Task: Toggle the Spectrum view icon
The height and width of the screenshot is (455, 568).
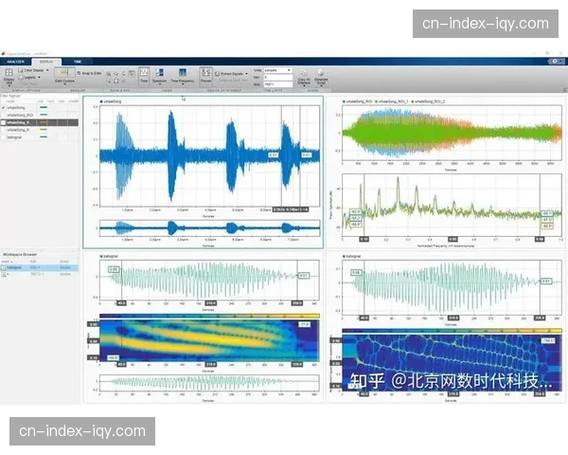Action: [x=159, y=72]
